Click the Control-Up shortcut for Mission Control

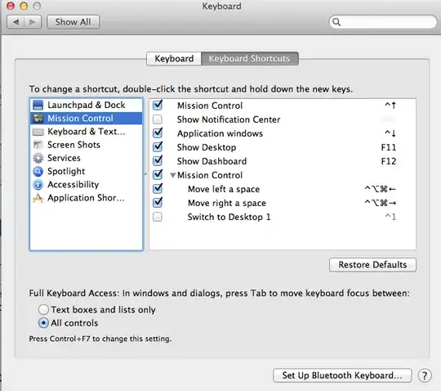click(x=390, y=106)
